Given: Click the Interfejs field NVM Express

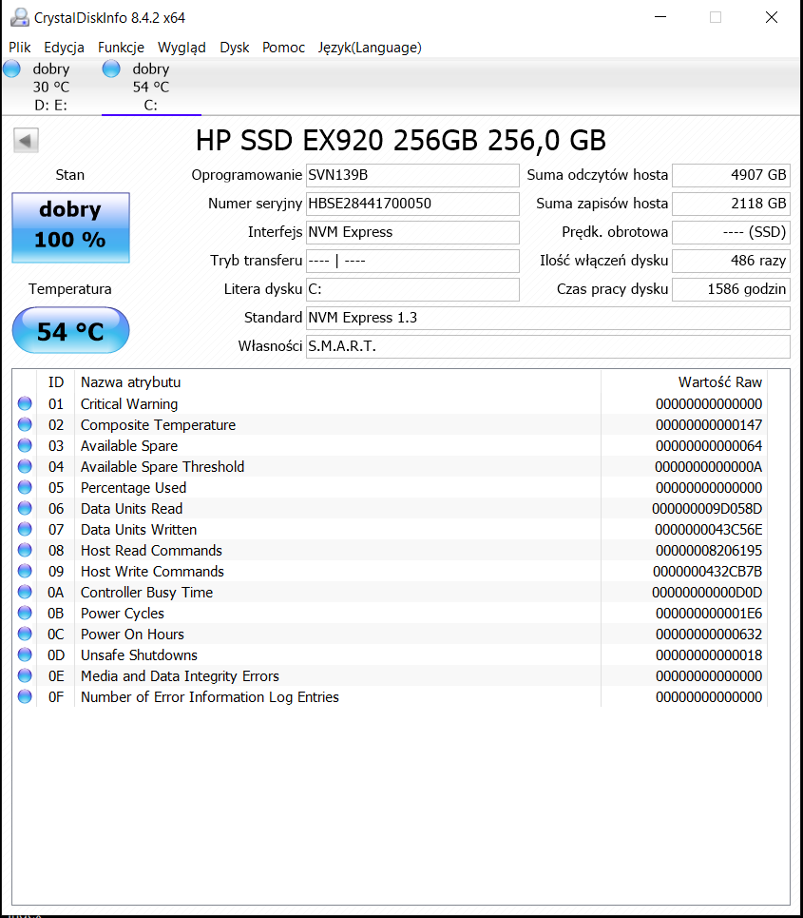Looking at the screenshot, I should pyautogui.click(x=412, y=232).
